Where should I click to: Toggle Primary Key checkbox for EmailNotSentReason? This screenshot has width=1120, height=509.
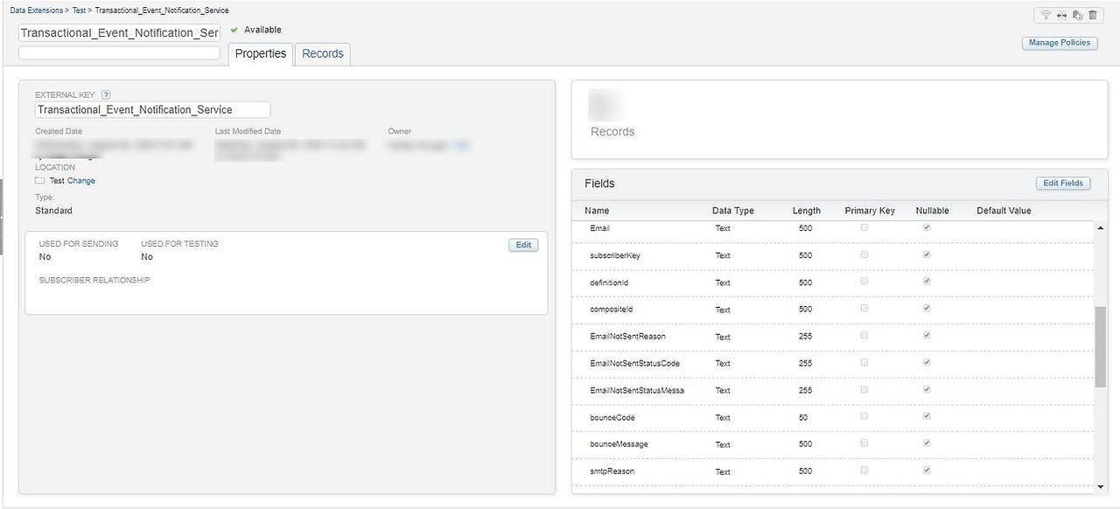tap(864, 336)
